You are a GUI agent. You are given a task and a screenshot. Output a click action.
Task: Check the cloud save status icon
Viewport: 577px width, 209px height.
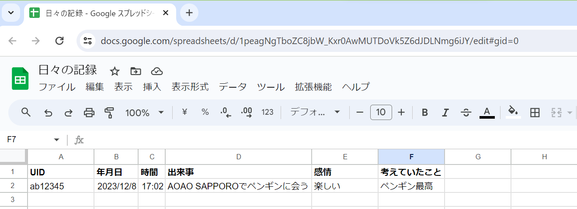(157, 71)
